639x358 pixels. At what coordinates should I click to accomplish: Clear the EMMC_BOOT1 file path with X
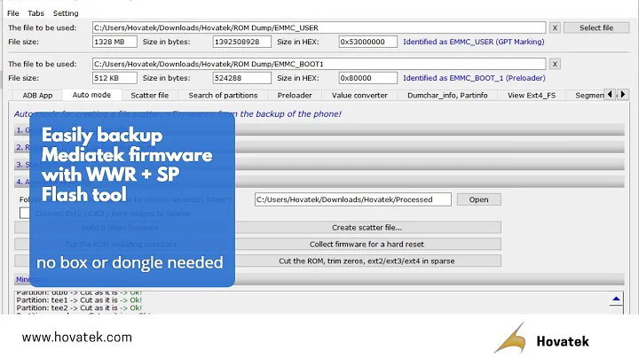coord(555,65)
